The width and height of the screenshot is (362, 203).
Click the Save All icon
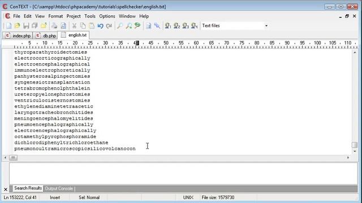(35, 25)
